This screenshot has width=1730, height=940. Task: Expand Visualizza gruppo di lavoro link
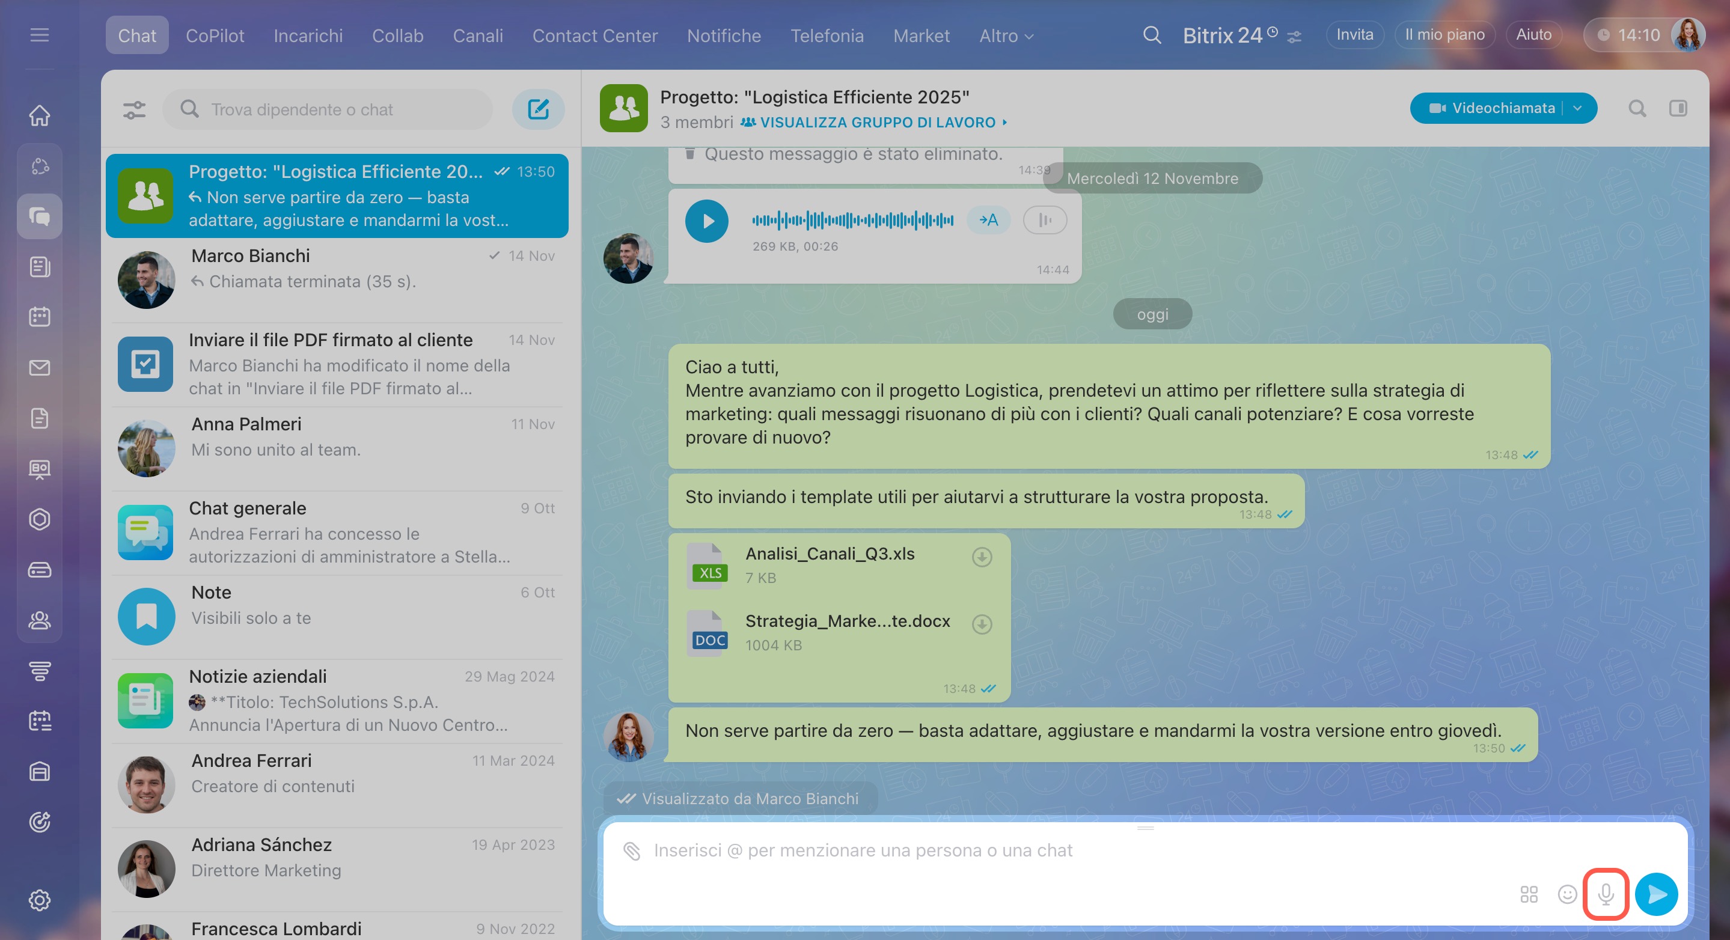coord(877,122)
